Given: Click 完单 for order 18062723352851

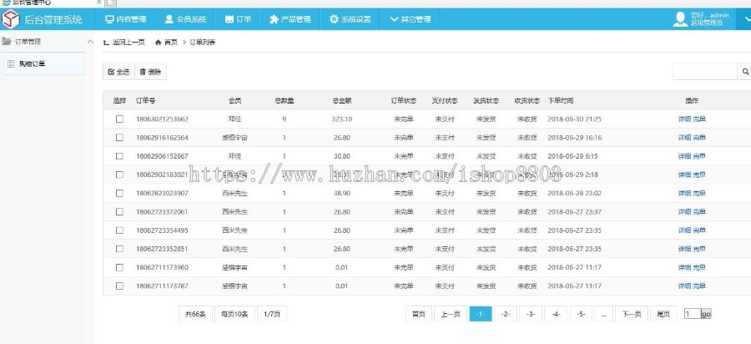Looking at the screenshot, I should pyautogui.click(x=699, y=249).
